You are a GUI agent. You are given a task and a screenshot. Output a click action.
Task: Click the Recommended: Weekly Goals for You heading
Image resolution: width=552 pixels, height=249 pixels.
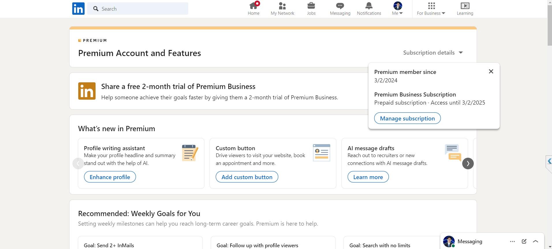click(139, 213)
